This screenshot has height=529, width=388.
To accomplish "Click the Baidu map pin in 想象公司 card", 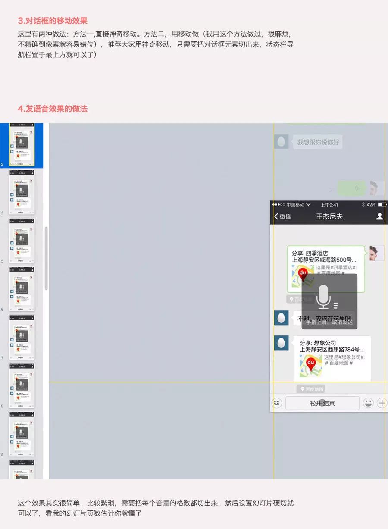I will (x=310, y=365).
